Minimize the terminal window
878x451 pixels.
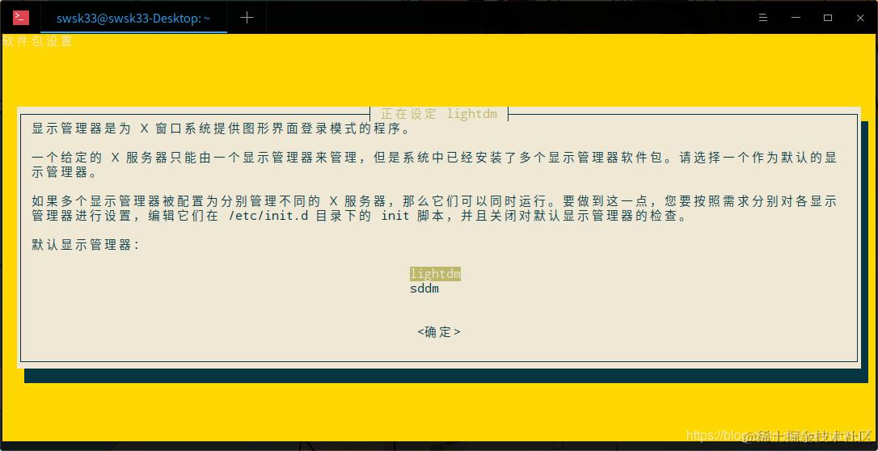[x=796, y=18]
